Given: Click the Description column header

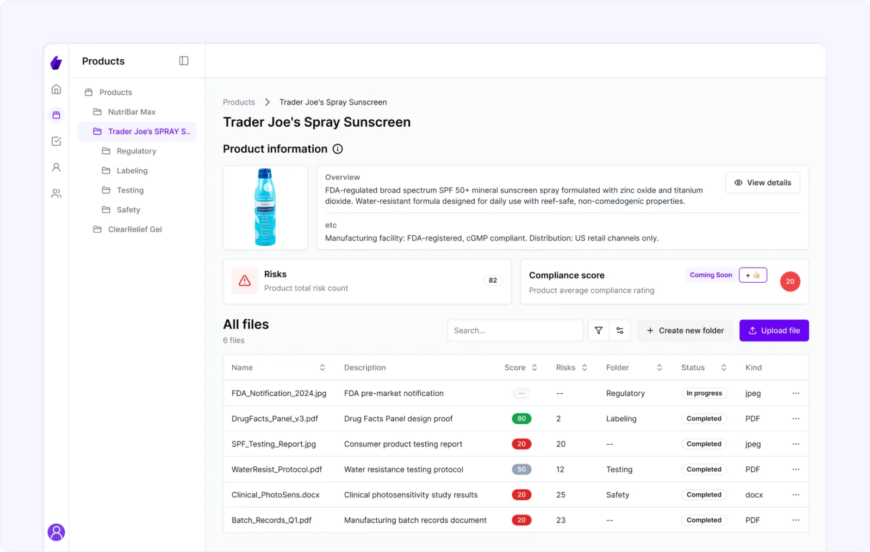Looking at the screenshot, I should pyautogui.click(x=365, y=368).
